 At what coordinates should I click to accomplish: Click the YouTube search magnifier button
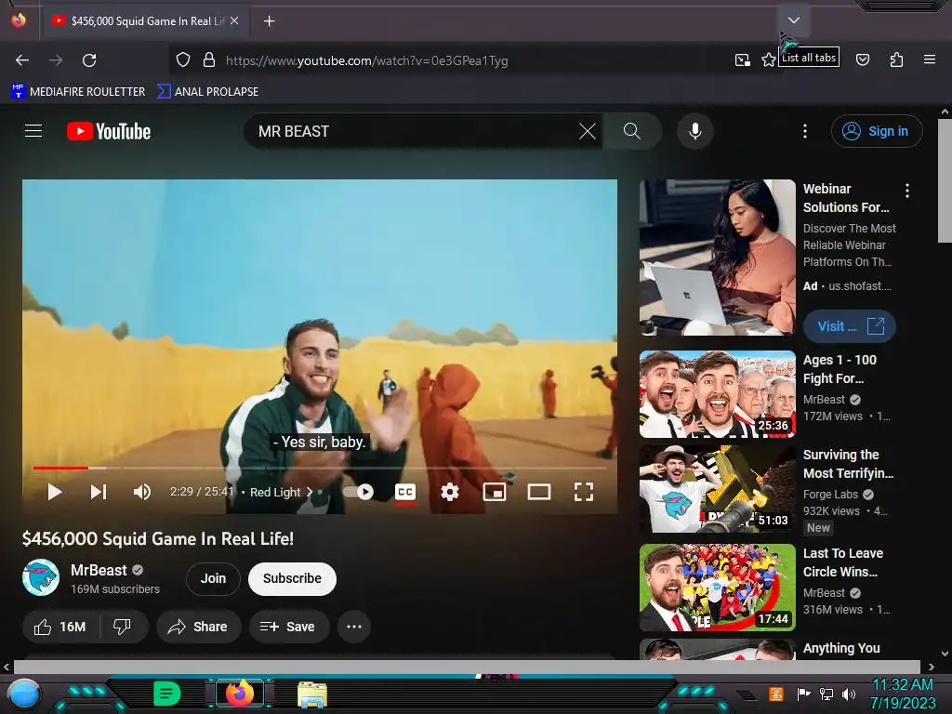coord(632,131)
